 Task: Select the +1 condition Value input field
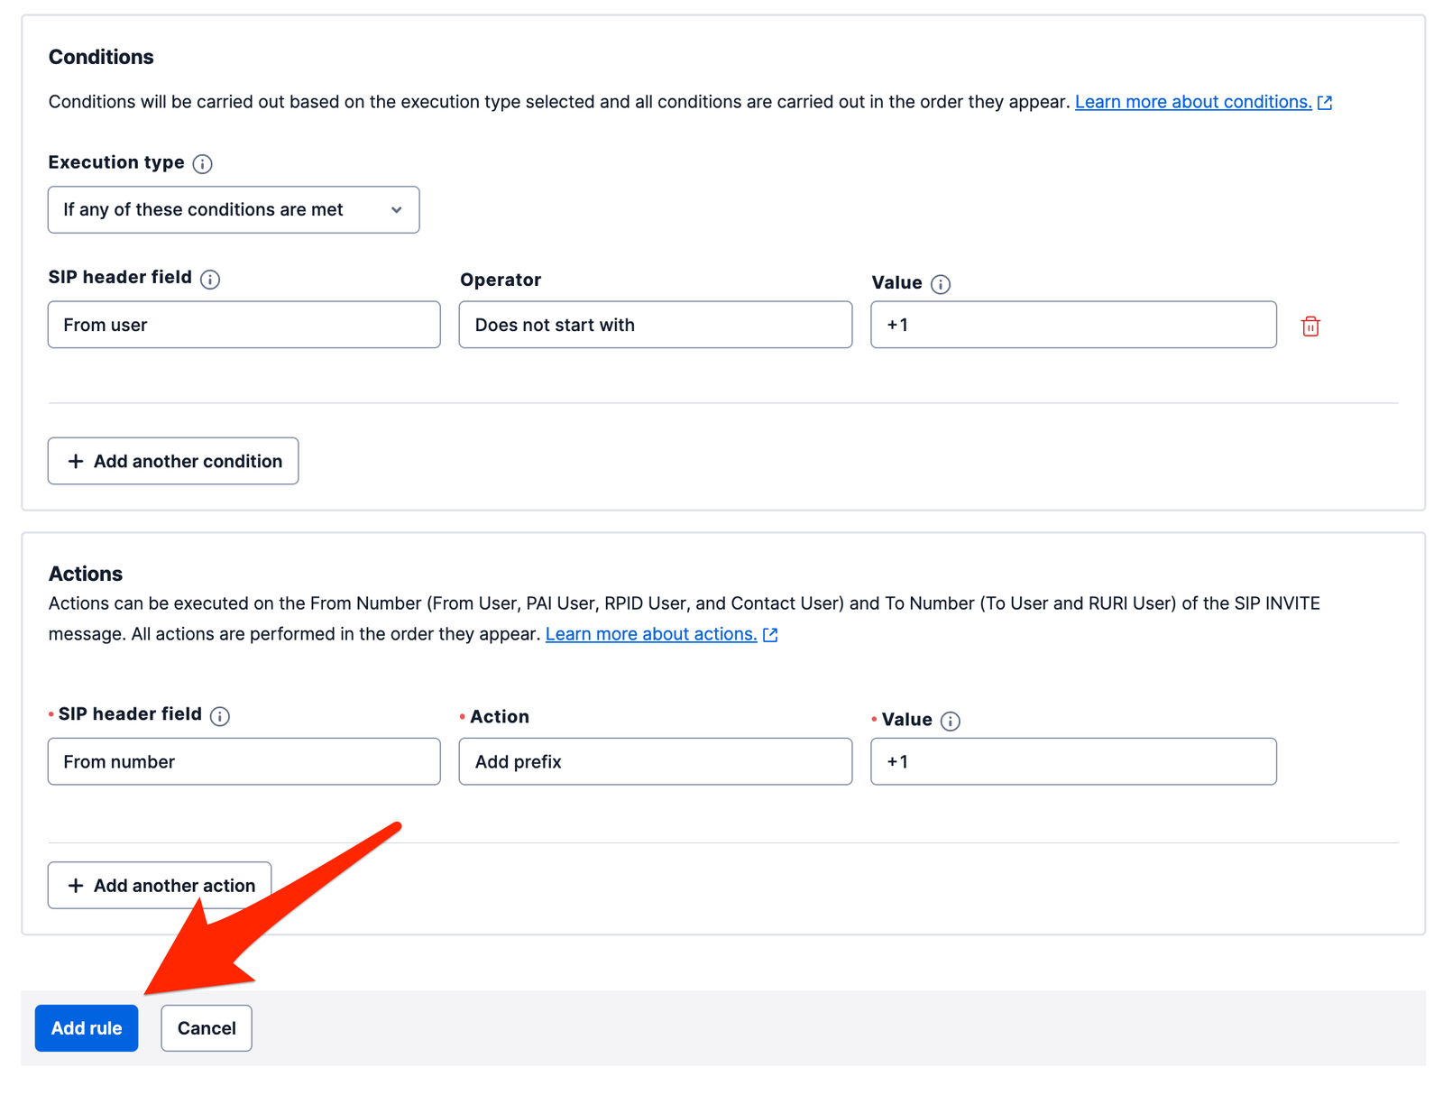[x=1072, y=325]
